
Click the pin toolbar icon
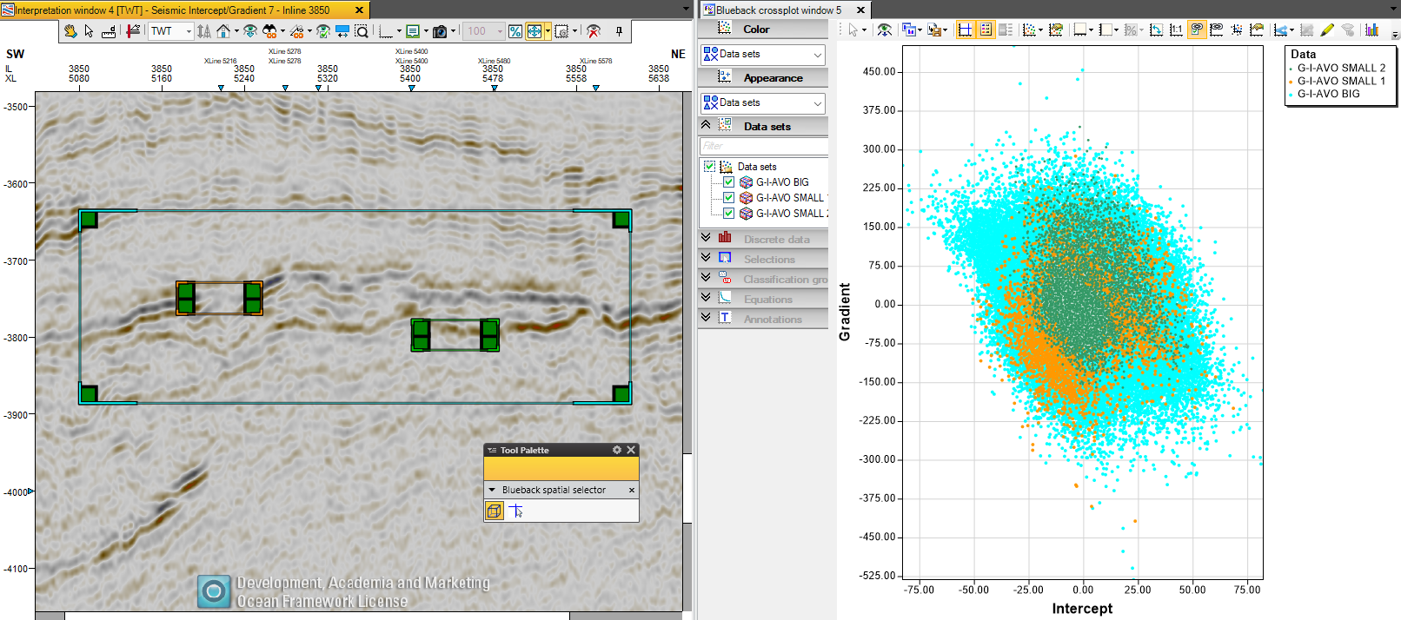click(x=619, y=31)
